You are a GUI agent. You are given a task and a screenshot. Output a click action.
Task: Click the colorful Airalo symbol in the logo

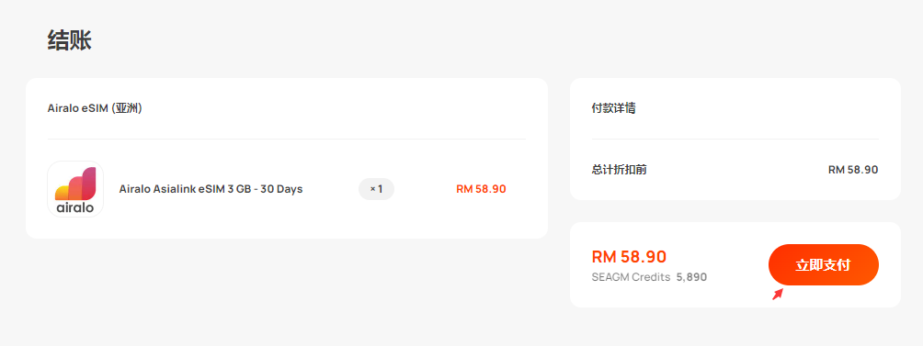[x=75, y=184]
